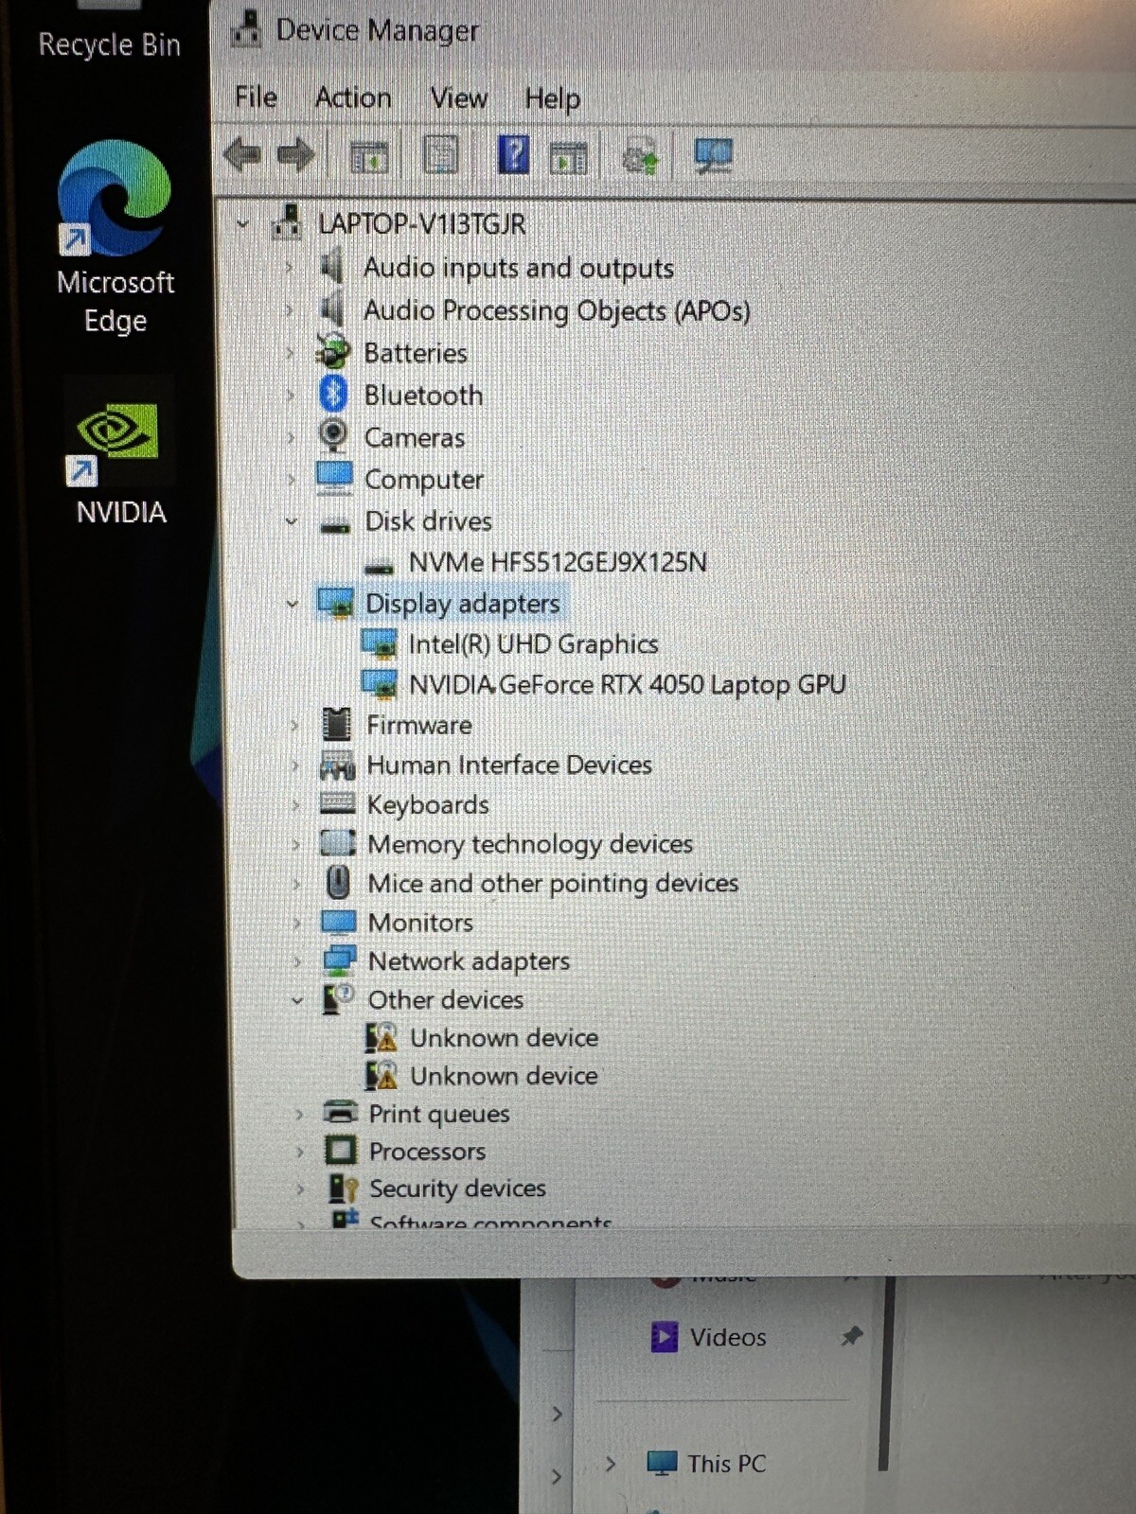The width and height of the screenshot is (1136, 1514).
Task: Click the Batteries icon
Action: point(332,352)
